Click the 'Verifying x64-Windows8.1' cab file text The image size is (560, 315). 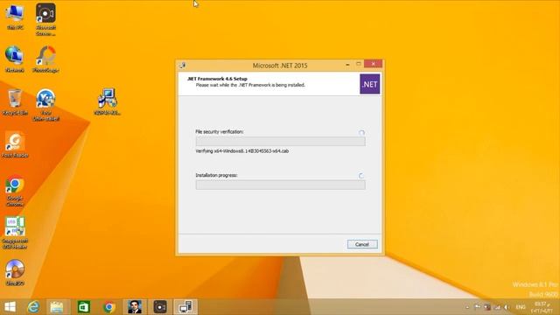point(242,151)
